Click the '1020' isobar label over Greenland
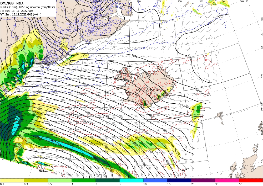This screenshot has width=263, height=186. coord(80,13)
